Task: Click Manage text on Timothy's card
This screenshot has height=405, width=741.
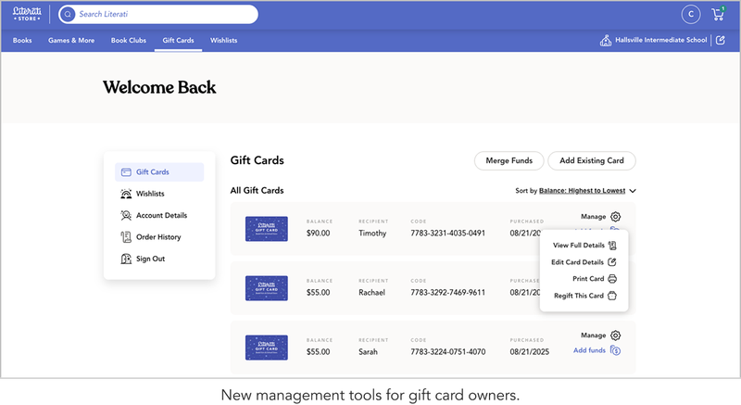Action: (x=593, y=217)
